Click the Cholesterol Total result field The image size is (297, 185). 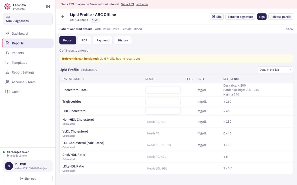(163, 90)
